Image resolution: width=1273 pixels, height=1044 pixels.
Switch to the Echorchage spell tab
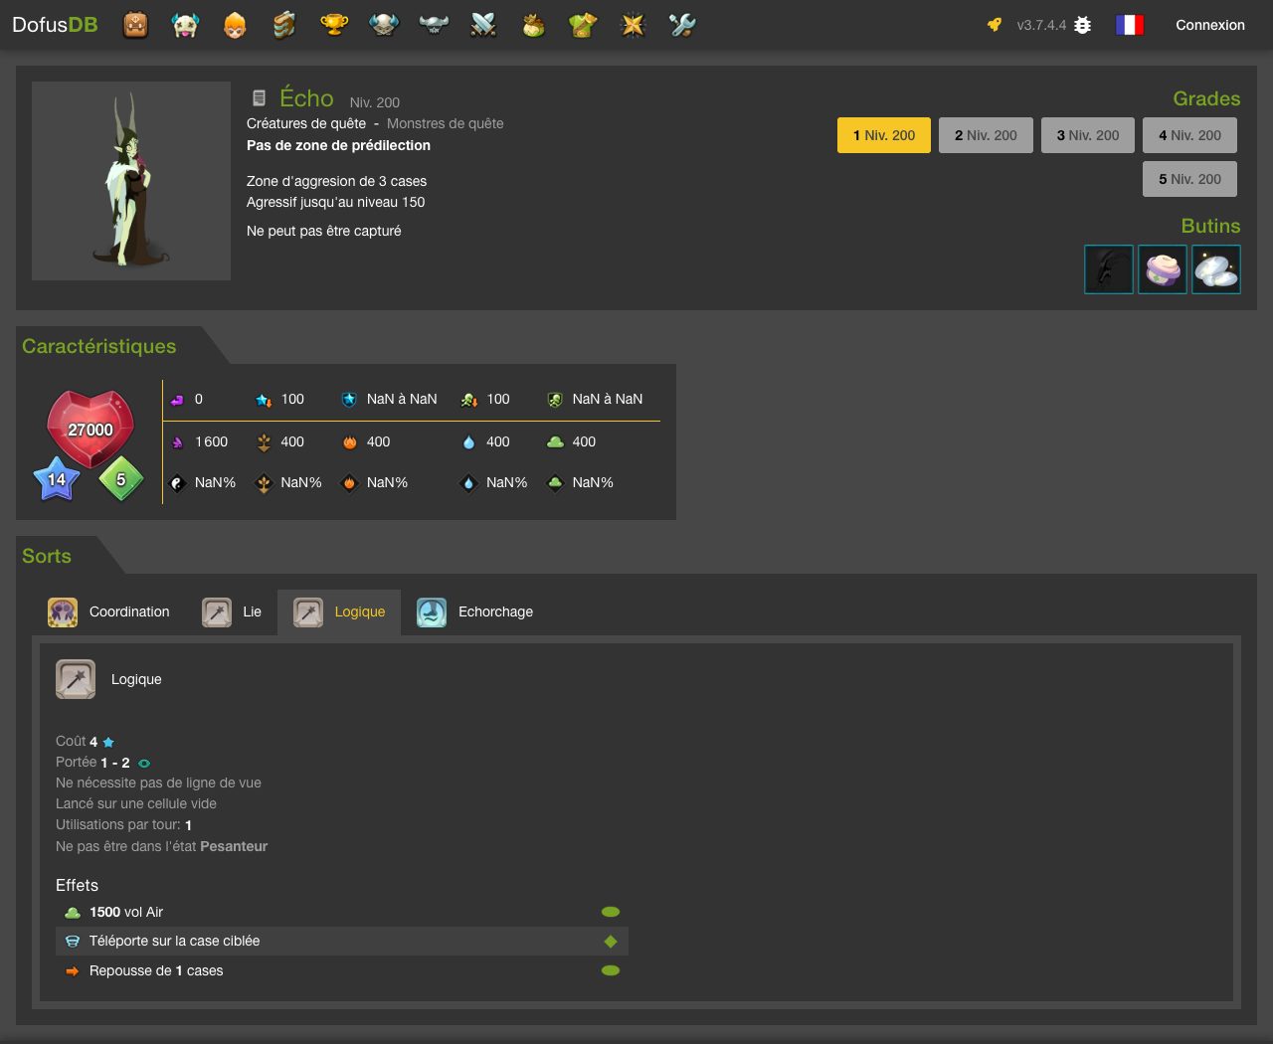(x=475, y=612)
